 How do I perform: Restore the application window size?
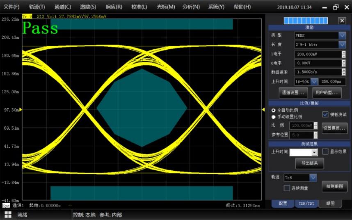coord(336,7)
